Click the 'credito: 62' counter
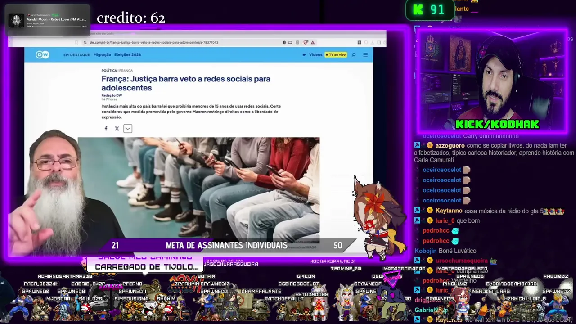 [131, 18]
